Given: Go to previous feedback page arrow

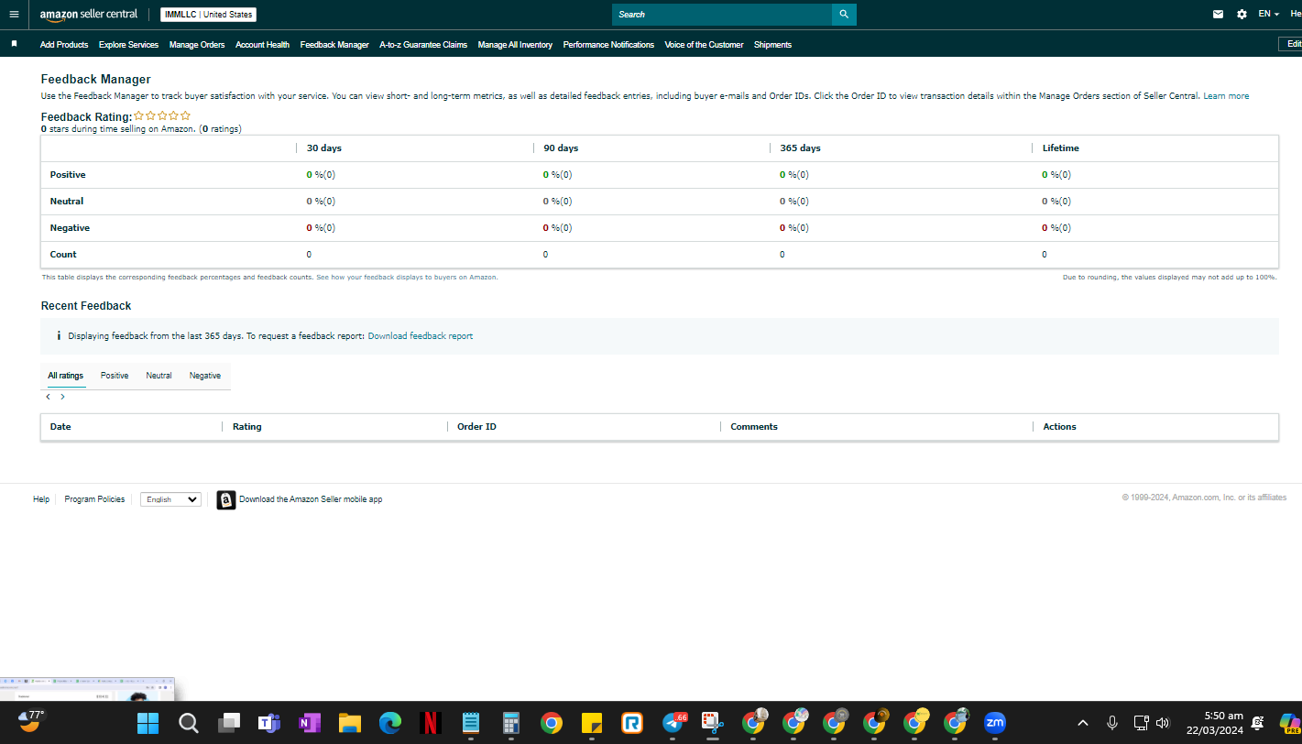Looking at the screenshot, I should tap(48, 397).
